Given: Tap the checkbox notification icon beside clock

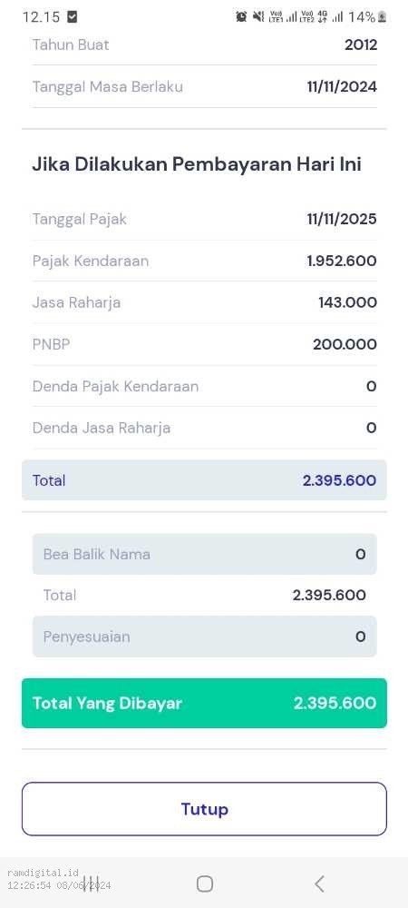Looking at the screenshot, I should (x=73, y=16).
